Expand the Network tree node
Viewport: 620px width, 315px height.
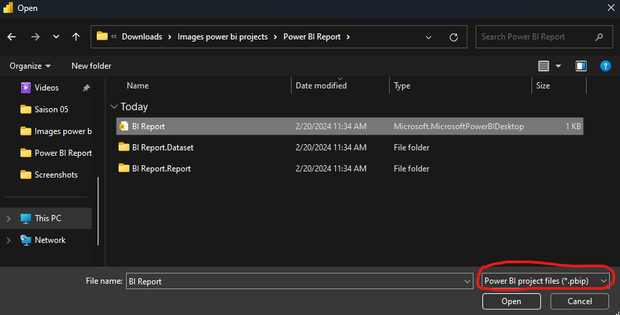click(x=8, y=240)
